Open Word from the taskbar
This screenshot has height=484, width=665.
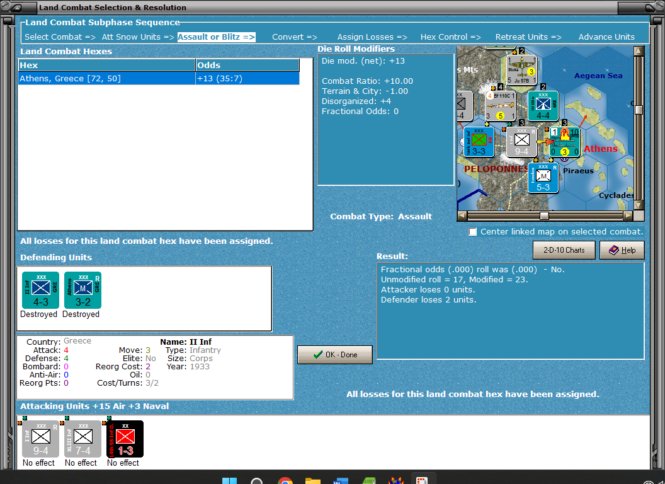[x=341, y=481]
